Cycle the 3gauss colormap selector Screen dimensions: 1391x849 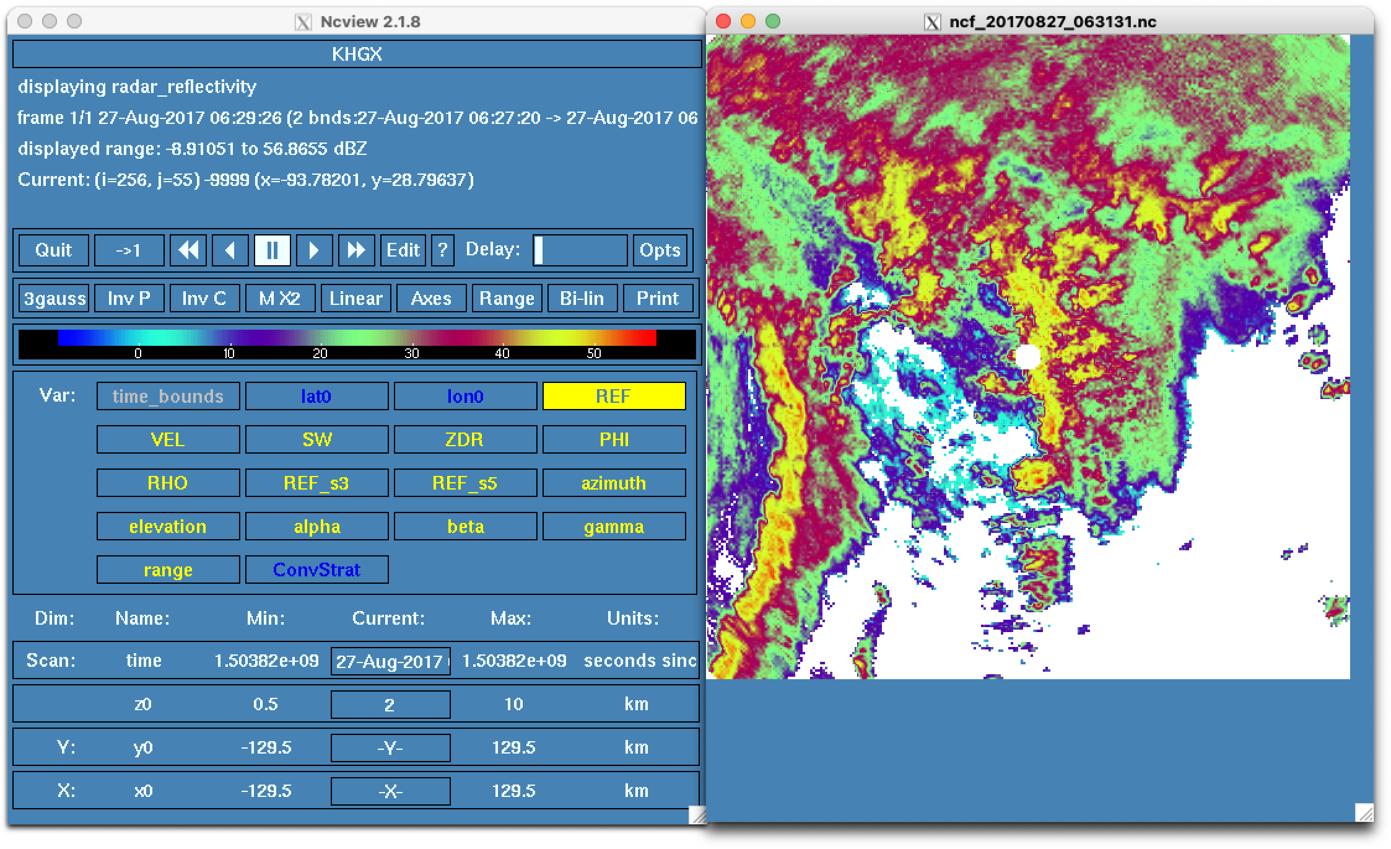point(55,299)
